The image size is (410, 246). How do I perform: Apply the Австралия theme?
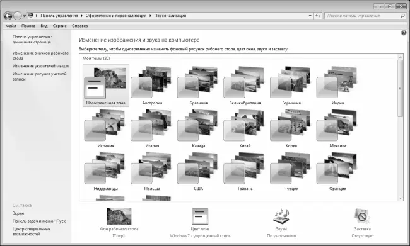click(152, 86)
